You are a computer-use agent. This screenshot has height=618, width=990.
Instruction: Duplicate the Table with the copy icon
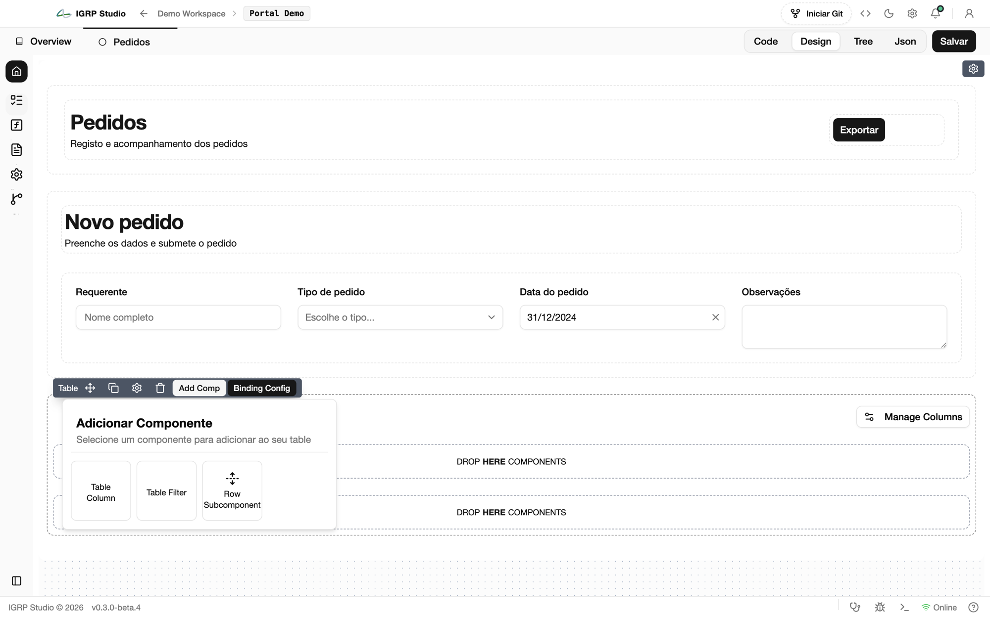click(x=113, y=388)
